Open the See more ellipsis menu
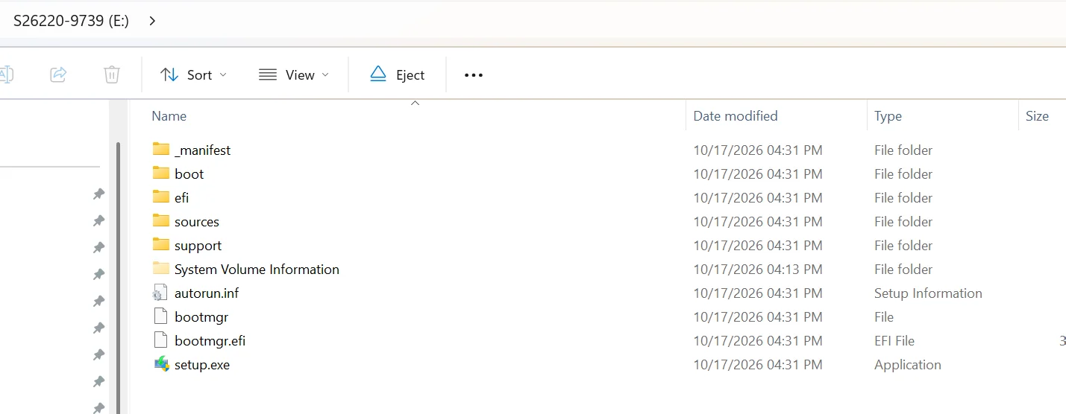The height and width of the screenshot is (414, 1066). pyautogui.click(x=474, y=74)
